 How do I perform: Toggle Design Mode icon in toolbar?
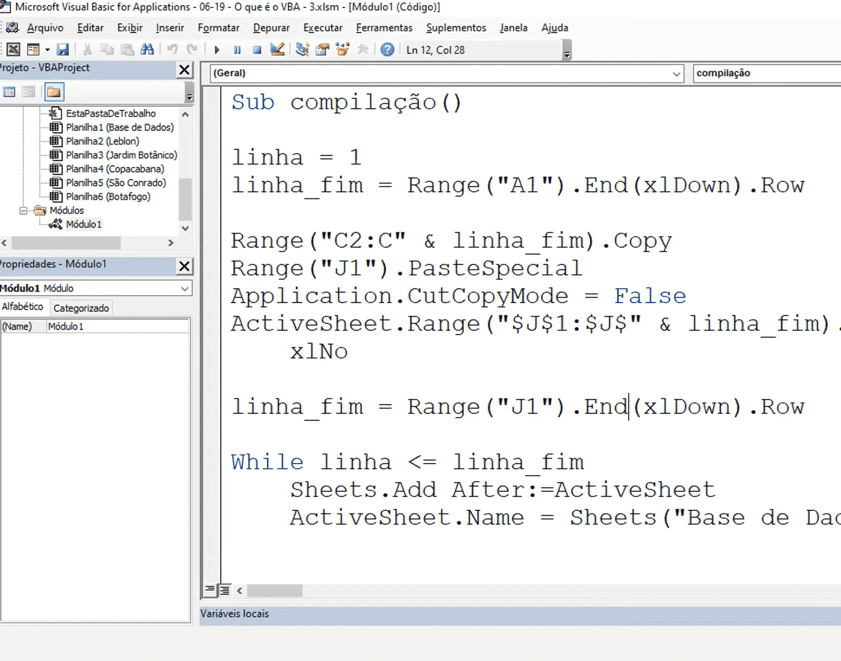tap(277, 50)
